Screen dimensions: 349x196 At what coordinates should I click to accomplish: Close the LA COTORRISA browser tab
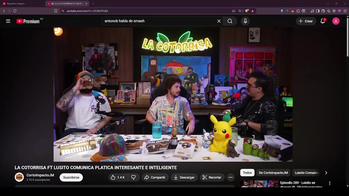click(86, 4)
